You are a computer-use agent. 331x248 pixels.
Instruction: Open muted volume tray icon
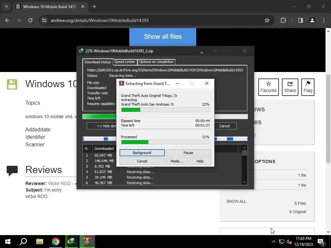[x=289, y=242]
